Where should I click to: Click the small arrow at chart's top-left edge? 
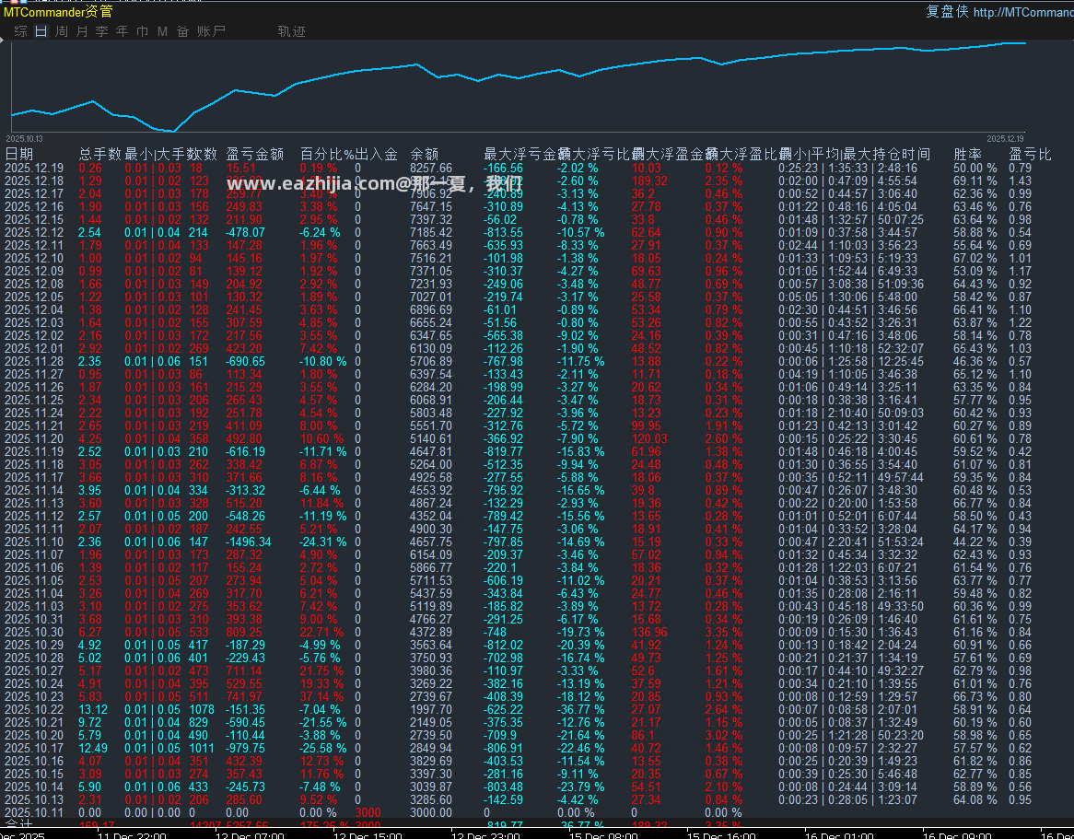[x=2, y=41]
